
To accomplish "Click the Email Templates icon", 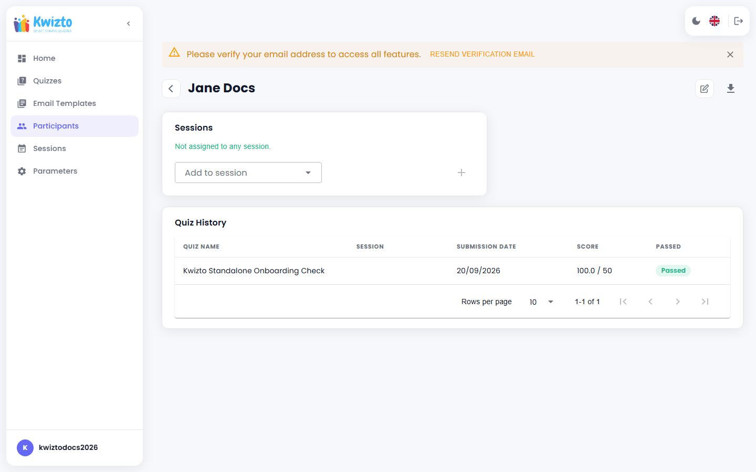I will (22, 103).
